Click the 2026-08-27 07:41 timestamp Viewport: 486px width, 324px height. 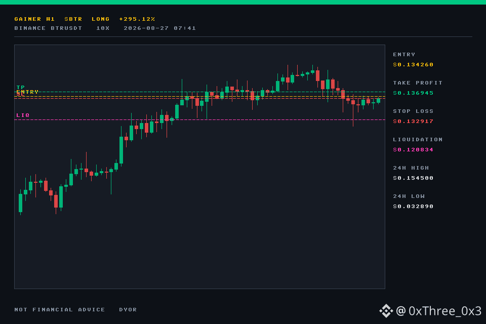pyautogui.click(x=159, y=28)
